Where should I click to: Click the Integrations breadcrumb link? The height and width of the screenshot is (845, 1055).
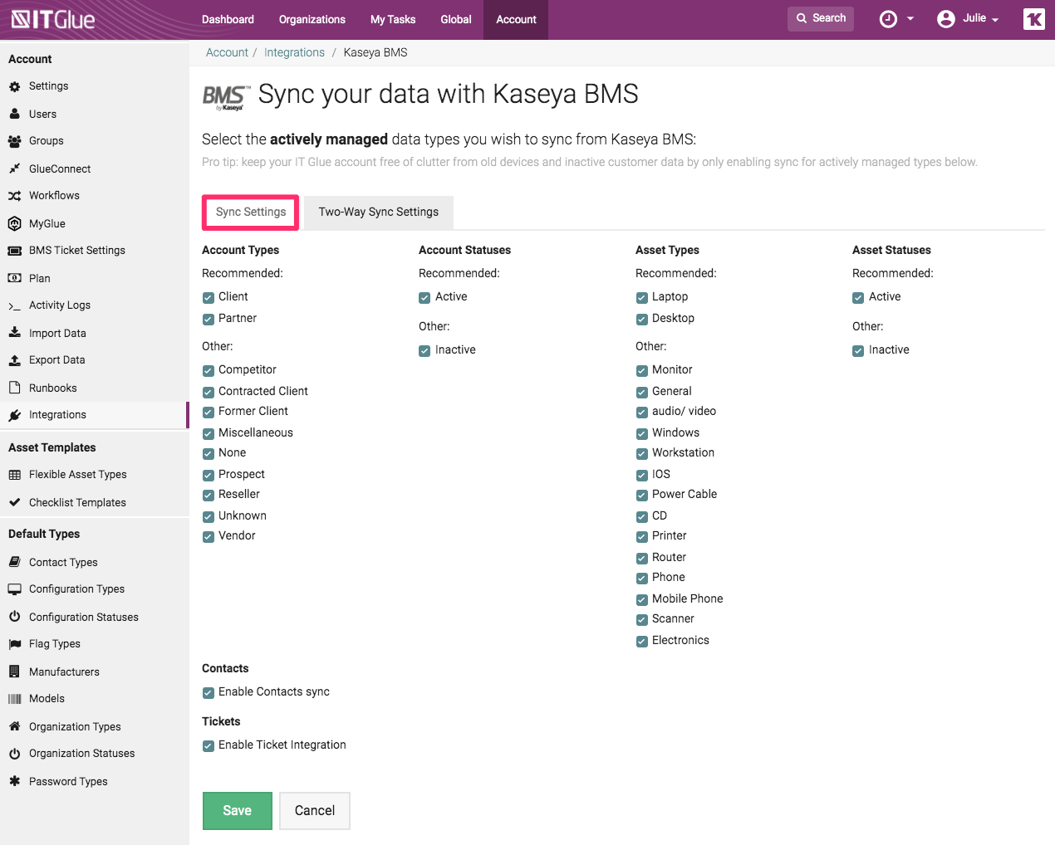[294, 51]
